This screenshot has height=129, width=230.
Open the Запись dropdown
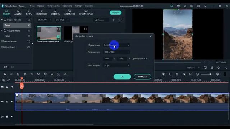62,20
